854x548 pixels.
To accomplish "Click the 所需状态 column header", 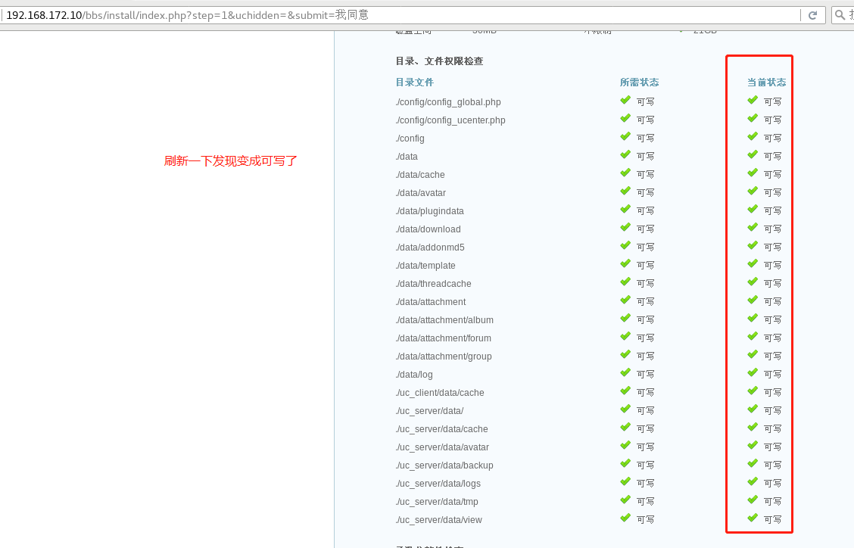I will [640, 83].
